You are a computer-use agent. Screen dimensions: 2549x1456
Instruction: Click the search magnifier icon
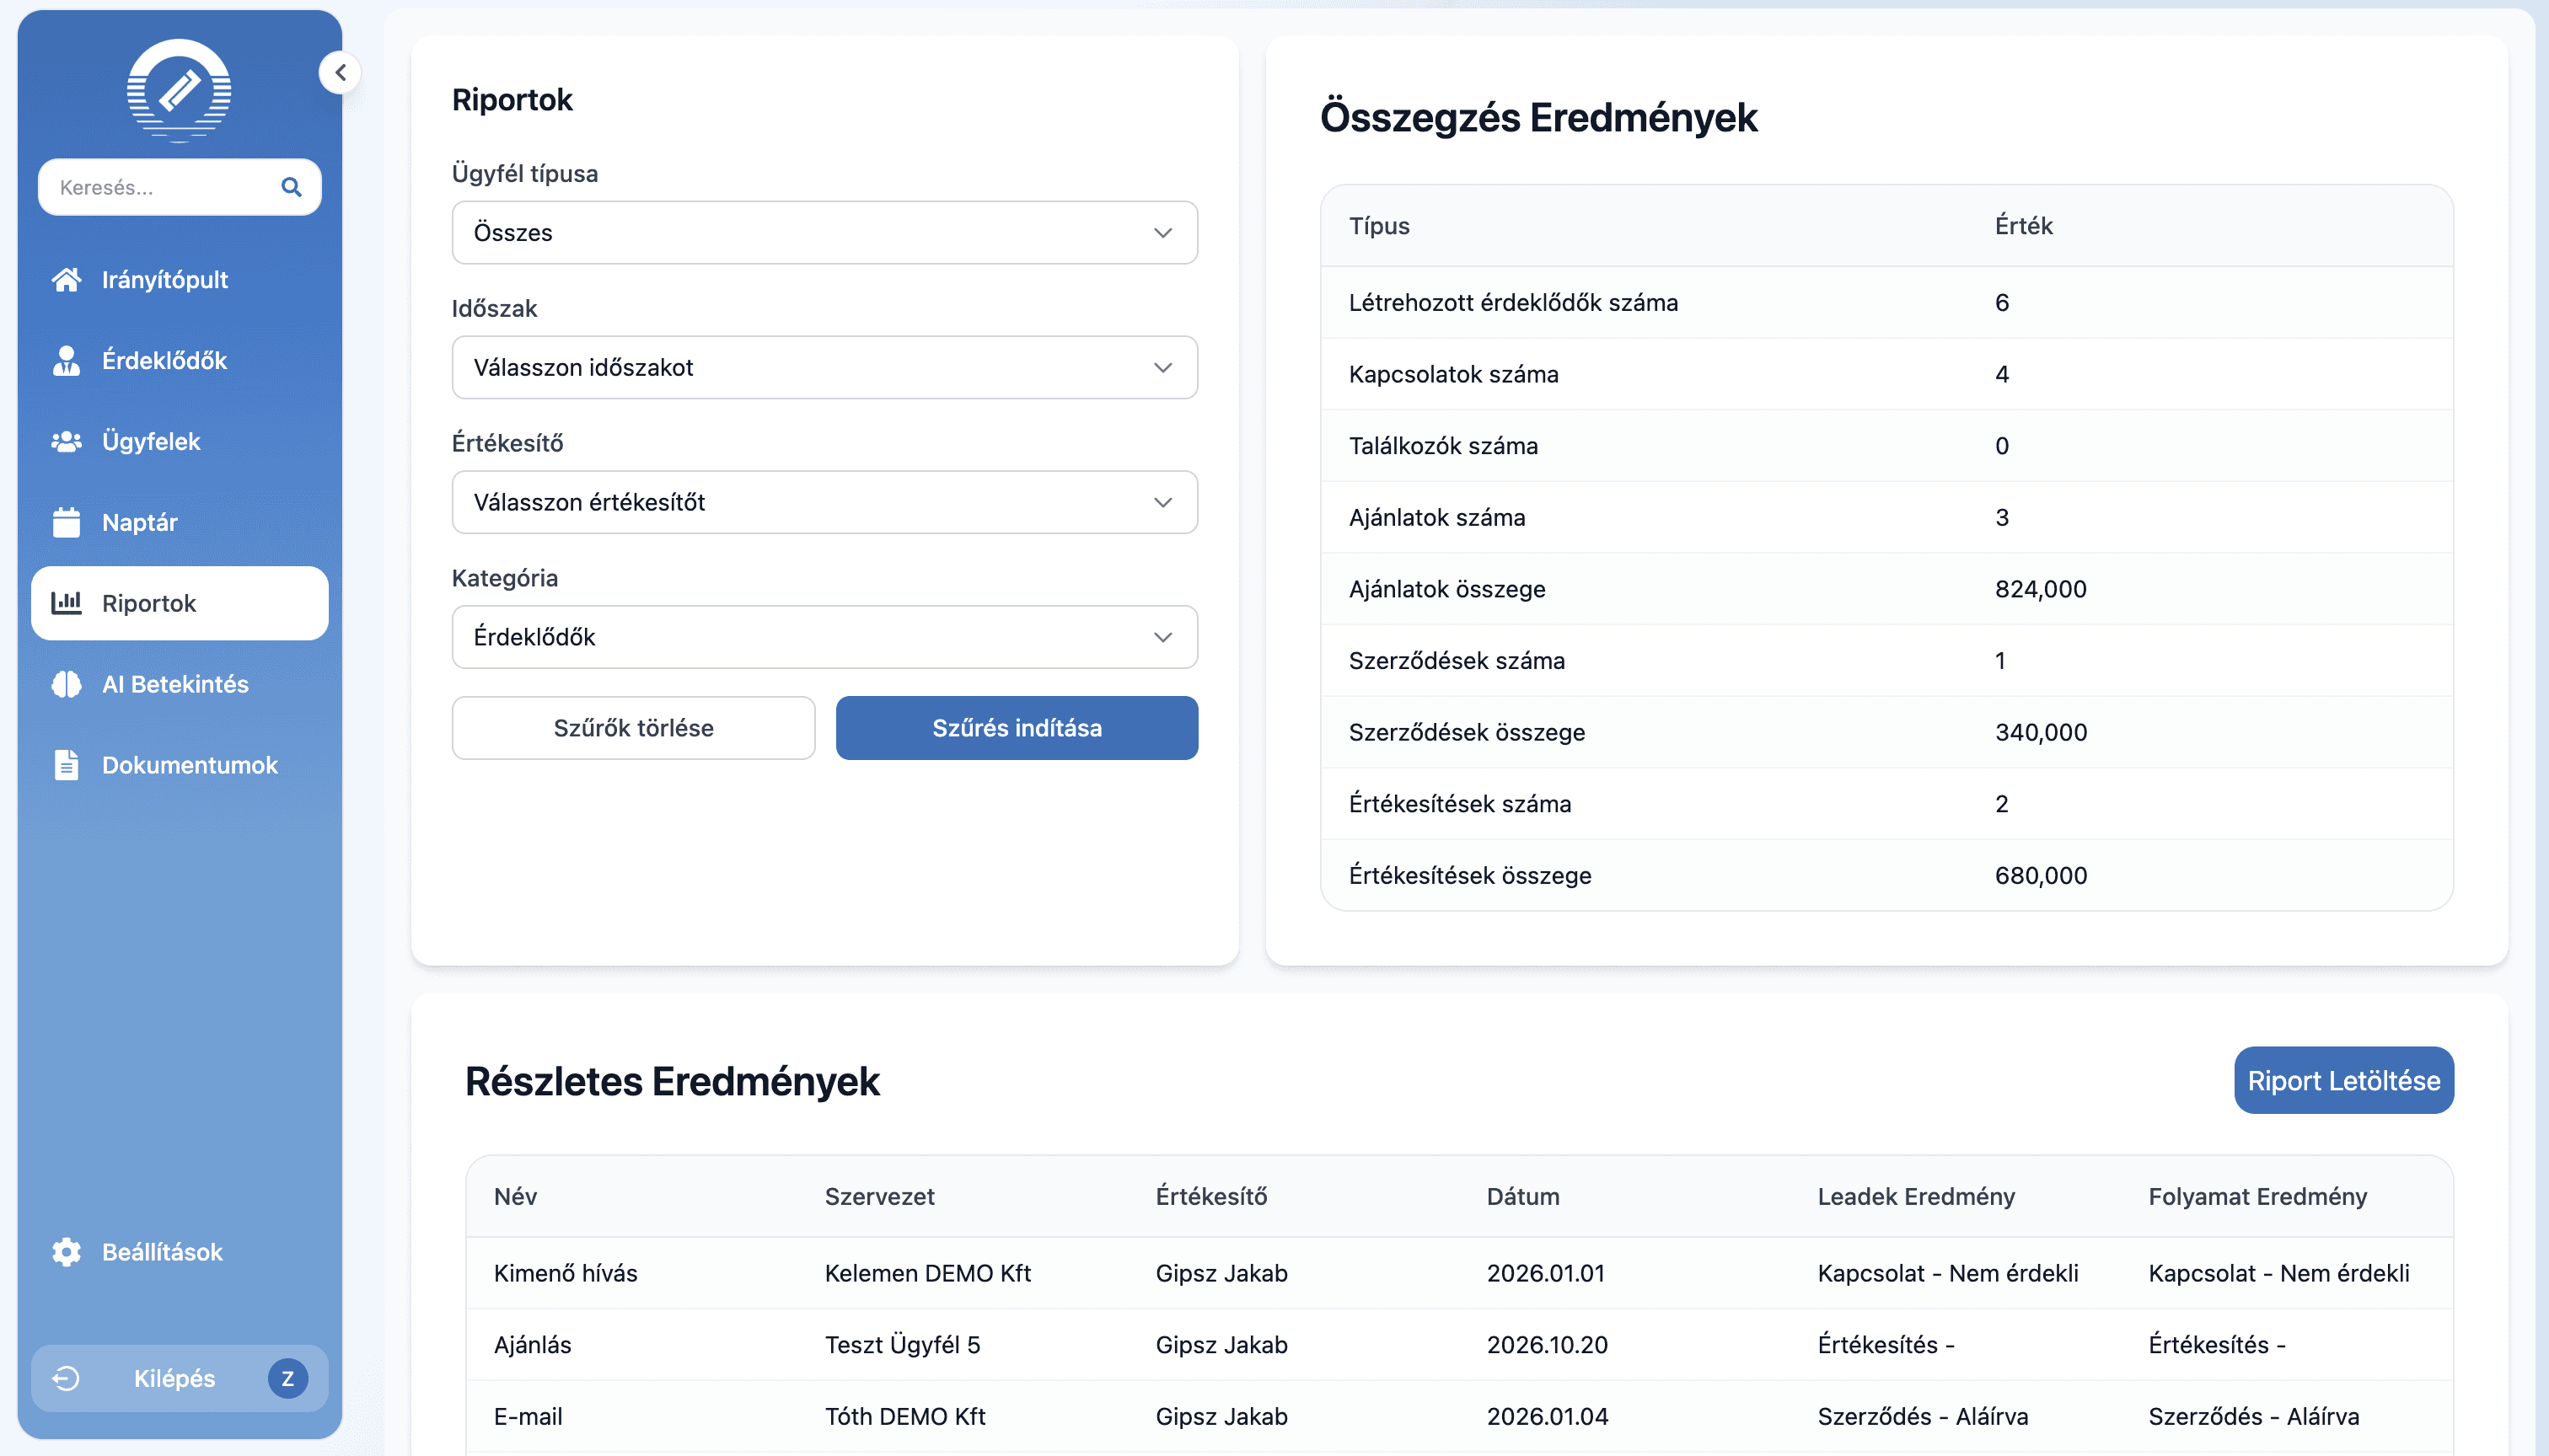click(x=292, y=187)
